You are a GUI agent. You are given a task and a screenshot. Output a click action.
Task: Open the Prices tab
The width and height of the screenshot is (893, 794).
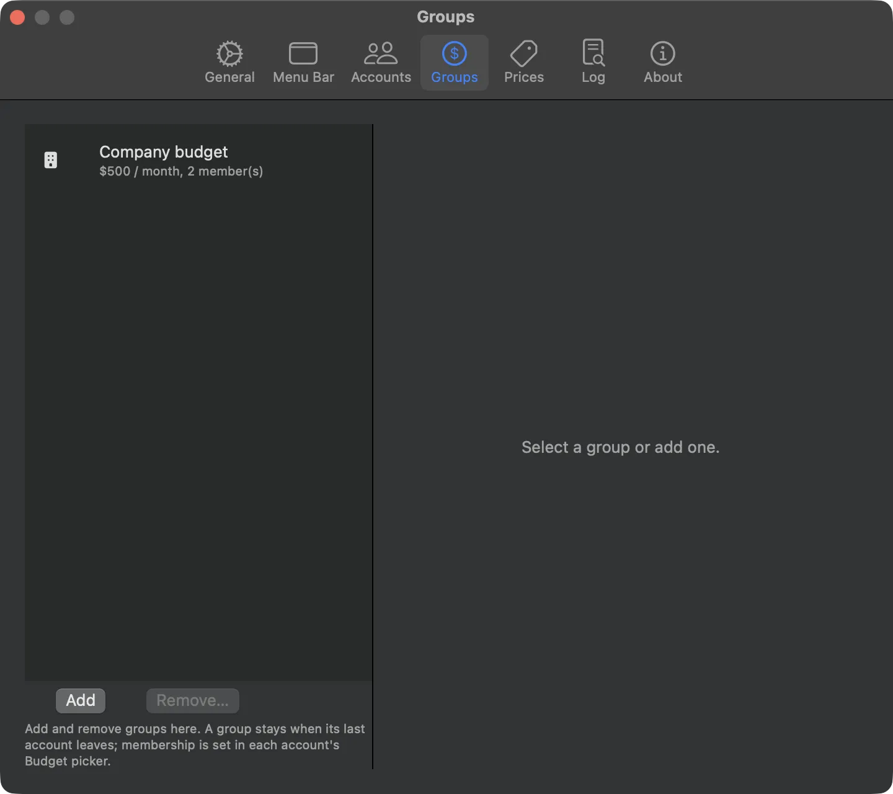point(524,63)
